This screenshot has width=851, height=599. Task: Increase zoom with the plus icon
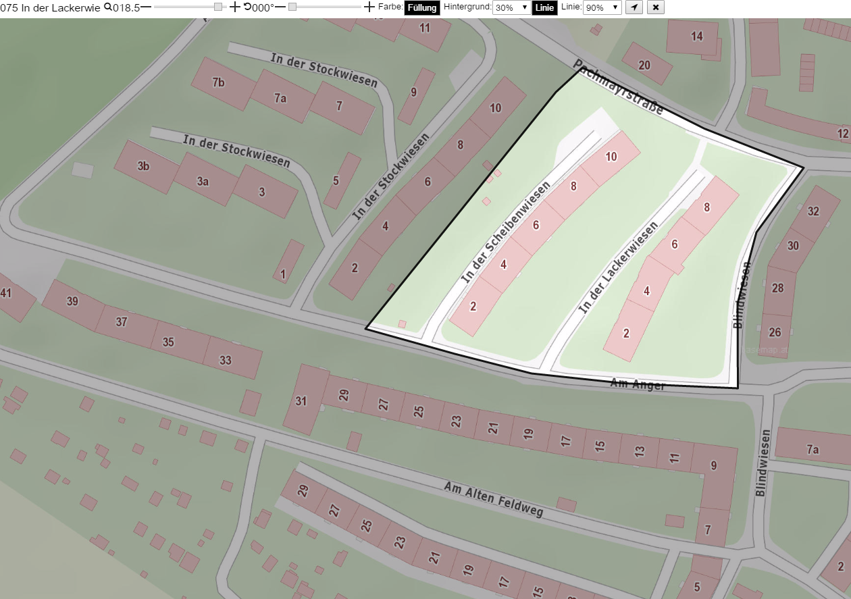[234, 7]
